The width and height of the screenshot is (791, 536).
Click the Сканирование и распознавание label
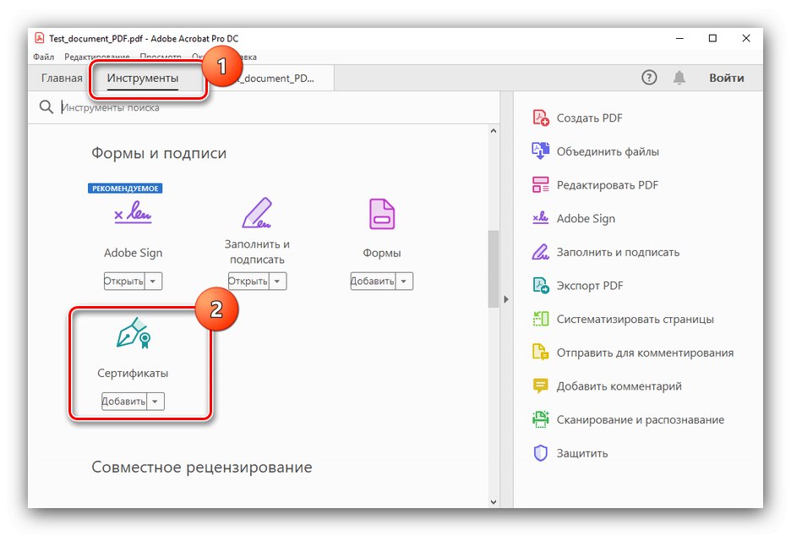[641, 420]
